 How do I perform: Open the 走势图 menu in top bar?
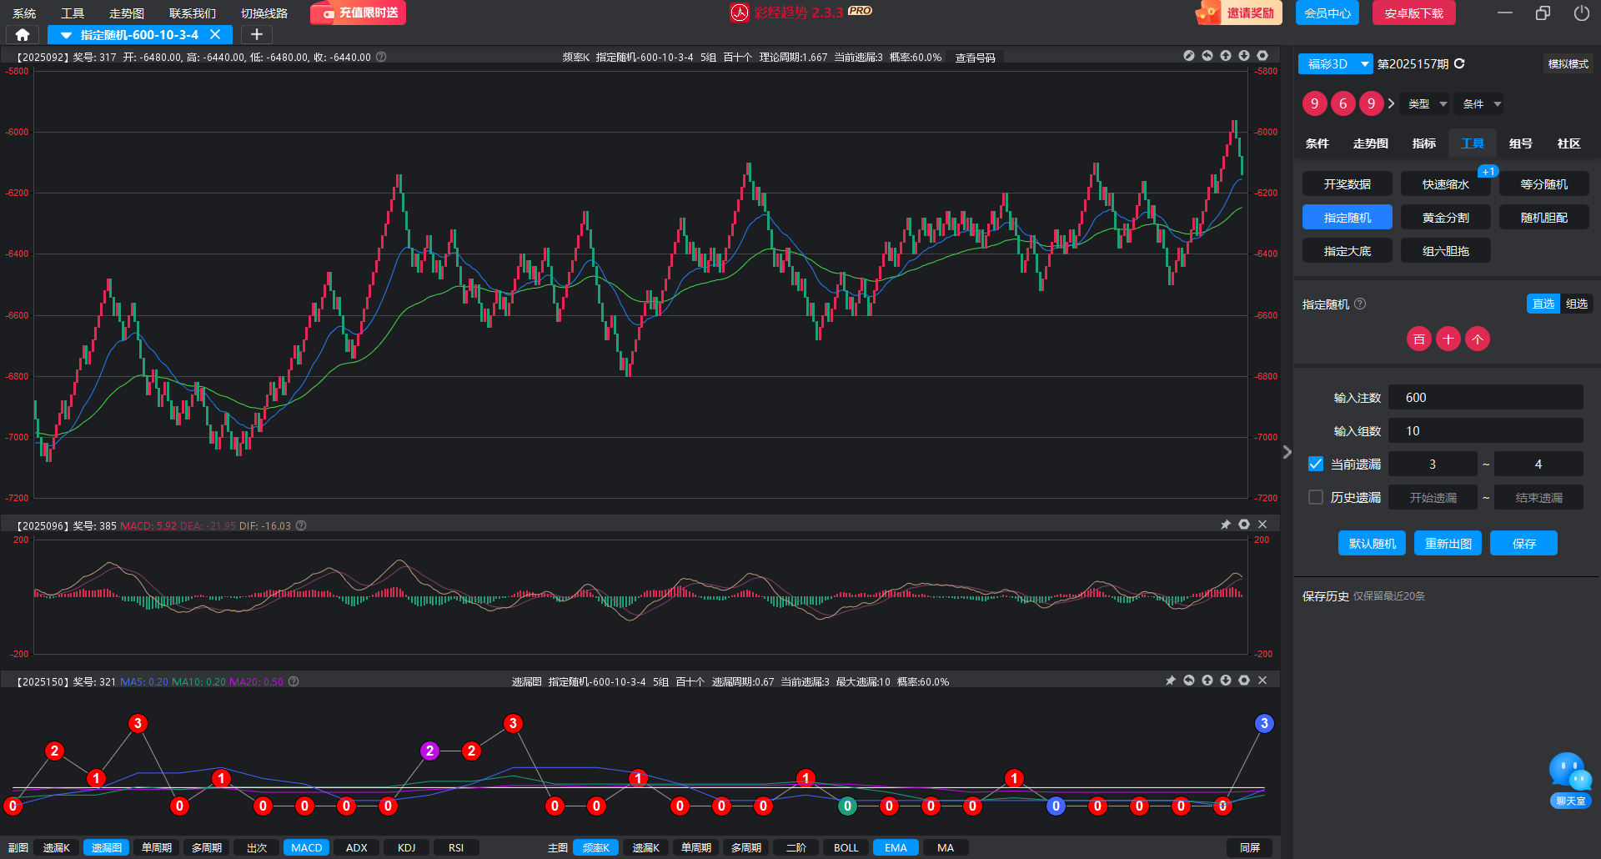coord(127,13)
